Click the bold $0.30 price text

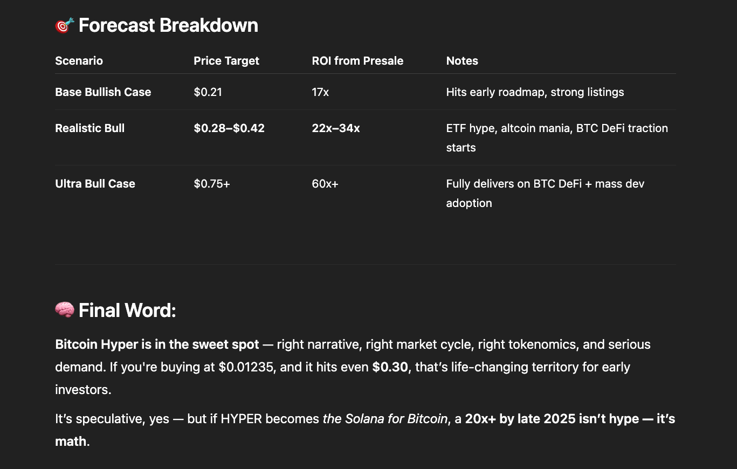point(390,367)
